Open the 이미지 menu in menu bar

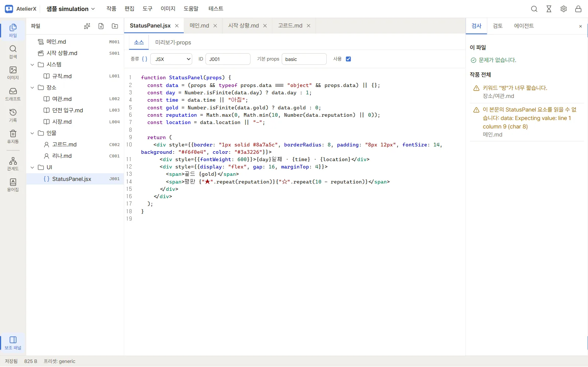coord(168,9)
